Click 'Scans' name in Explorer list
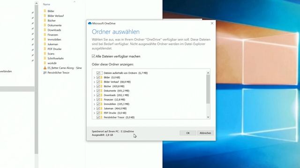This screenshot has height=168, width=300. 51,54
